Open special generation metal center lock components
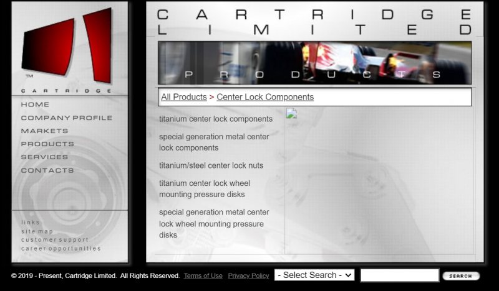The height and width of the screenshot is (291, 499). coord(214,142)
